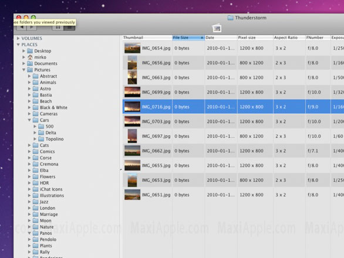Click f/7.1 value in IMG_0662 row
The image size is (344, 258).
coord(313,151)
